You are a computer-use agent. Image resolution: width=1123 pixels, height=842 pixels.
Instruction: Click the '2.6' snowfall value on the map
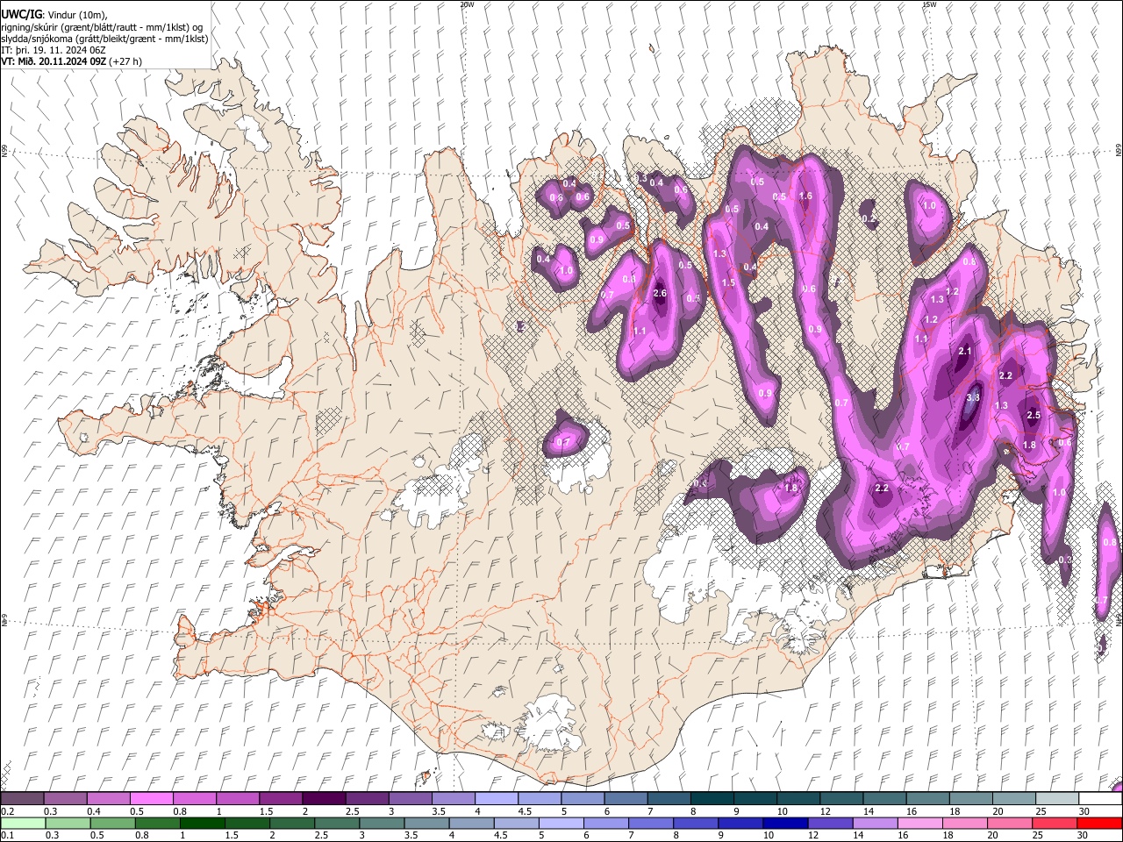coord(661,294)
